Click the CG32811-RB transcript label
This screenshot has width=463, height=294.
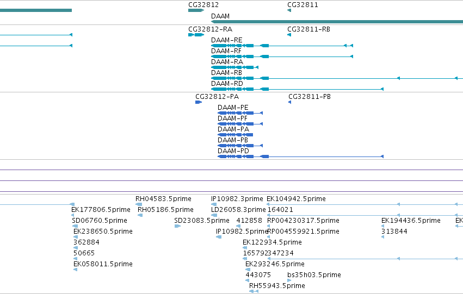pyautogui.click(x=308, y=29)
